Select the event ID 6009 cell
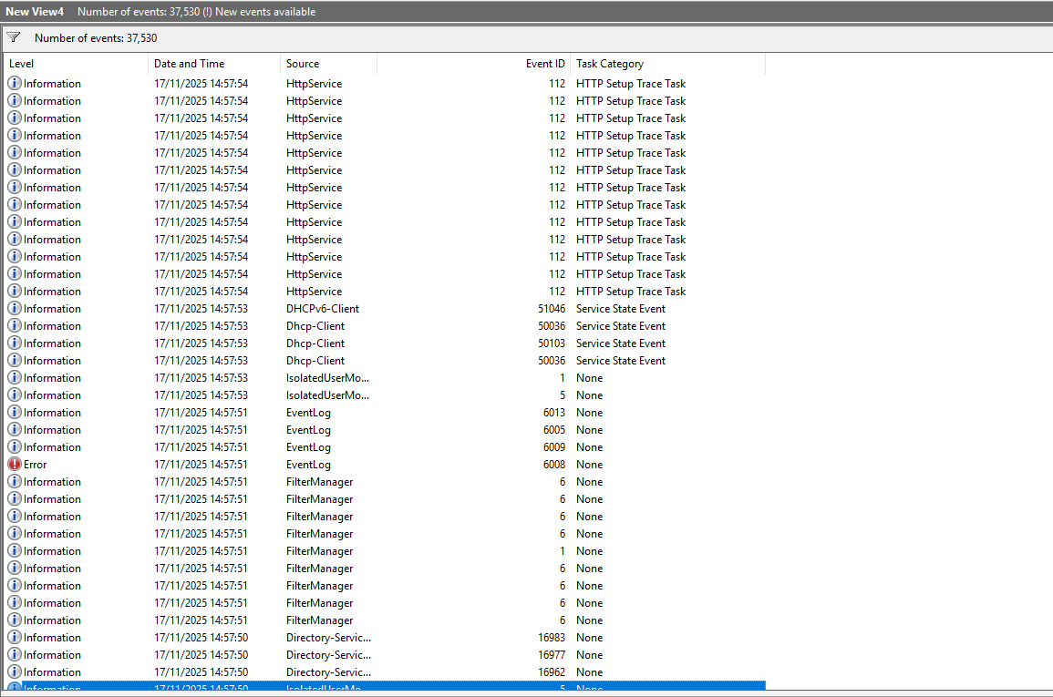The image size is (1053, 697). tap(554, 446)
